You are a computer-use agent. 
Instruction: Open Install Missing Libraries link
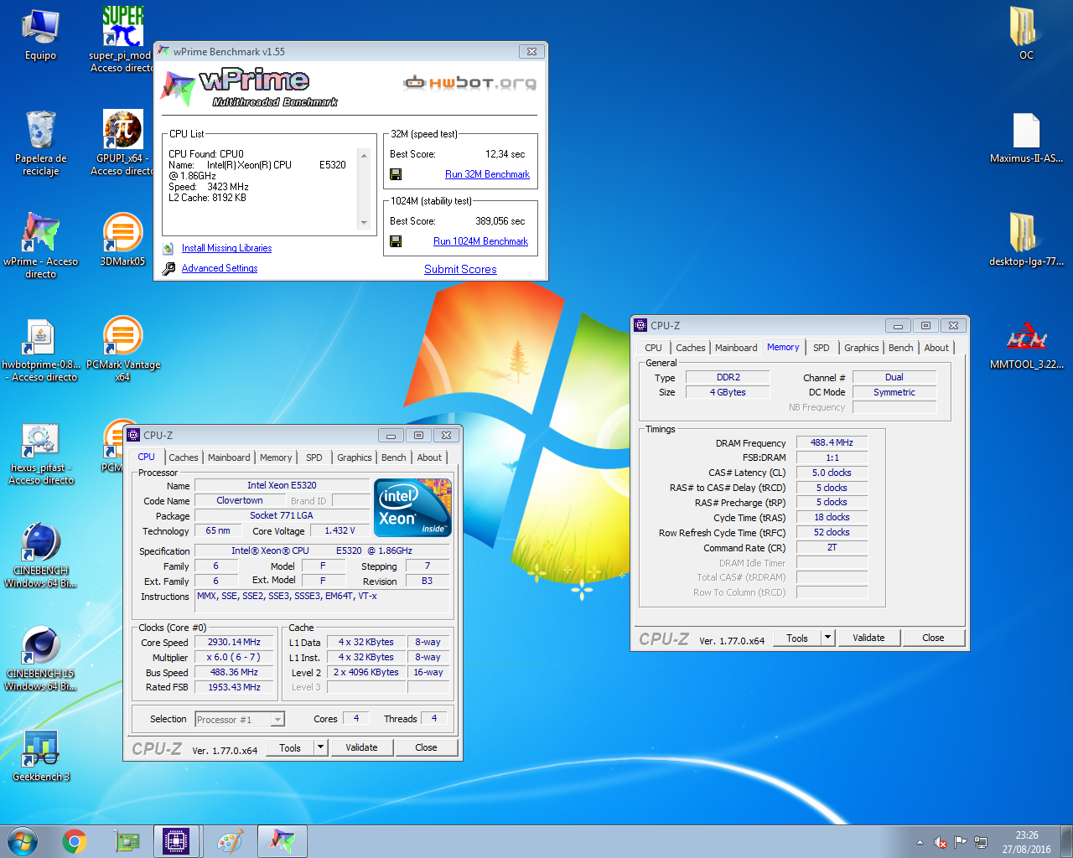[x=226, y=248]
